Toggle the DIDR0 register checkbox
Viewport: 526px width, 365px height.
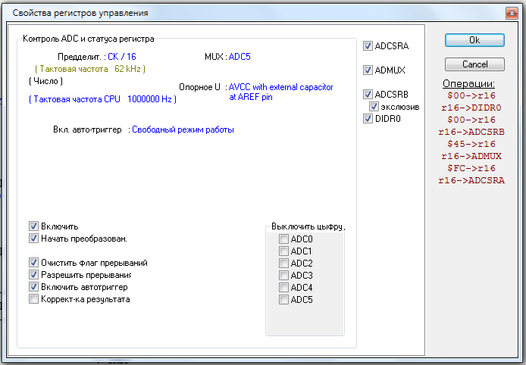pos(368,119)
